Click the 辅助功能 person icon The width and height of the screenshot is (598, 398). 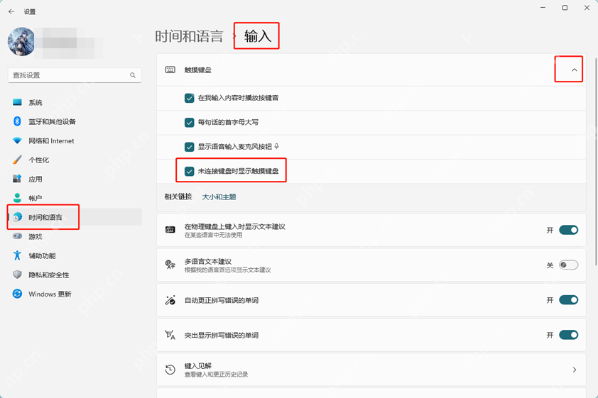tap(17, 255)
